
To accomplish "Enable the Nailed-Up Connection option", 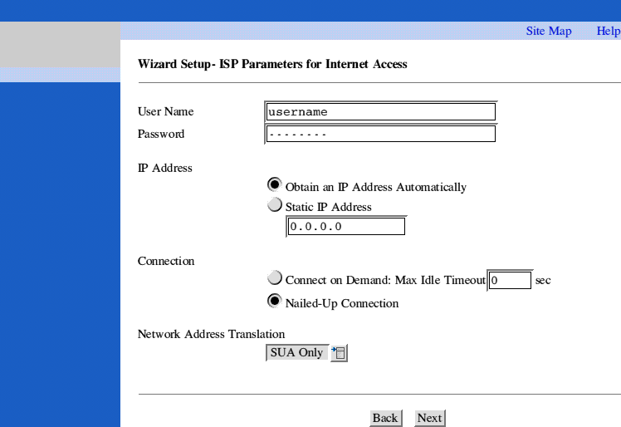I will click(275, 302).
